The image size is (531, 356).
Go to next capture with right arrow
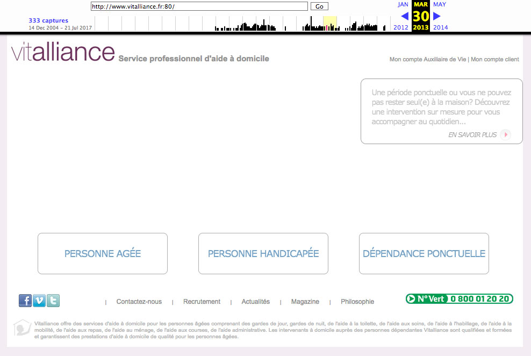pos(437,16)
